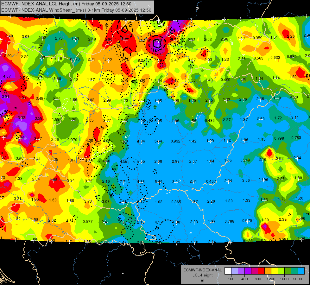Image resolution: width=310 pixels, height=285 pixels.
Task: Click the legend tick label 800
Action: (258, 279)
